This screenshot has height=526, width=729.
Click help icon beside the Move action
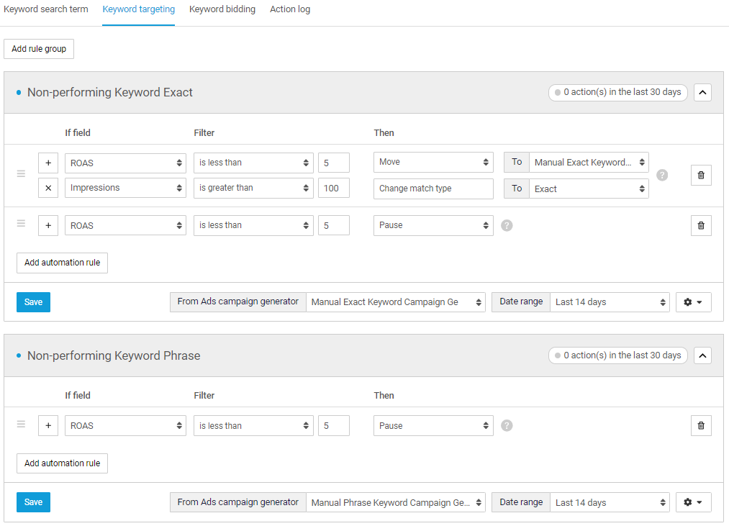[662, 175]
